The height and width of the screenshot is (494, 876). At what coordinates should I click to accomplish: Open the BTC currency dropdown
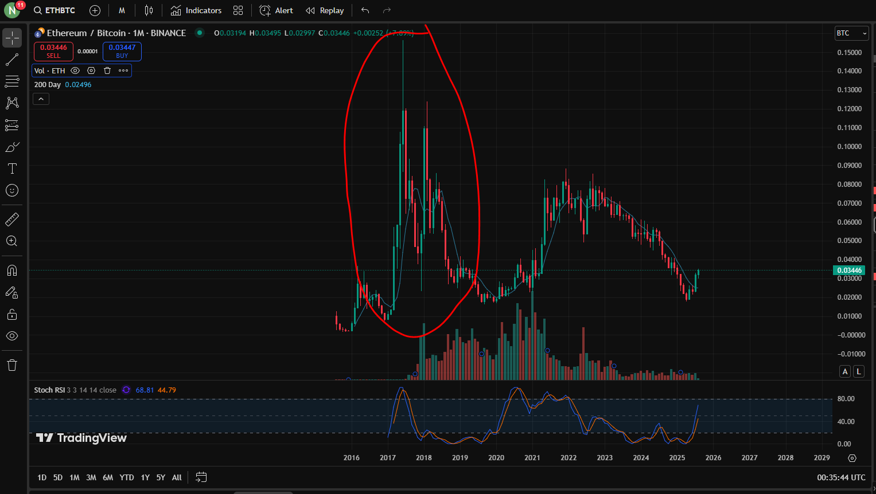[852, 33]
